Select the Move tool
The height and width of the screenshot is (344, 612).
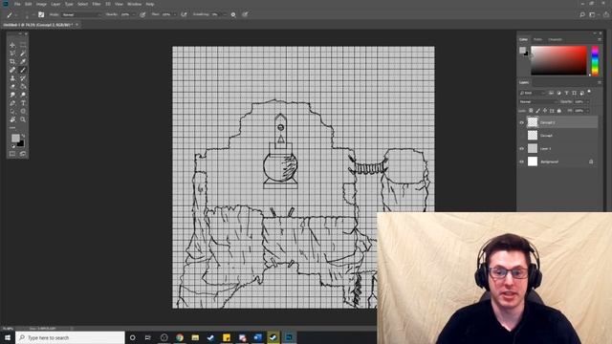(x=12, y=45)
